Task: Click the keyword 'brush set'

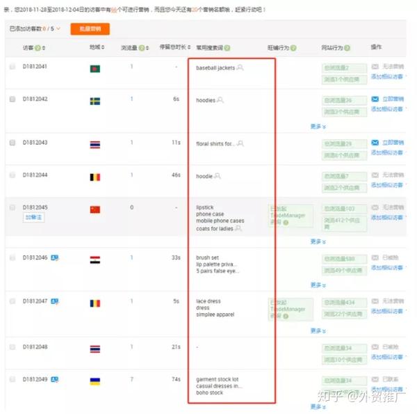Action: (x=207, y=257)
